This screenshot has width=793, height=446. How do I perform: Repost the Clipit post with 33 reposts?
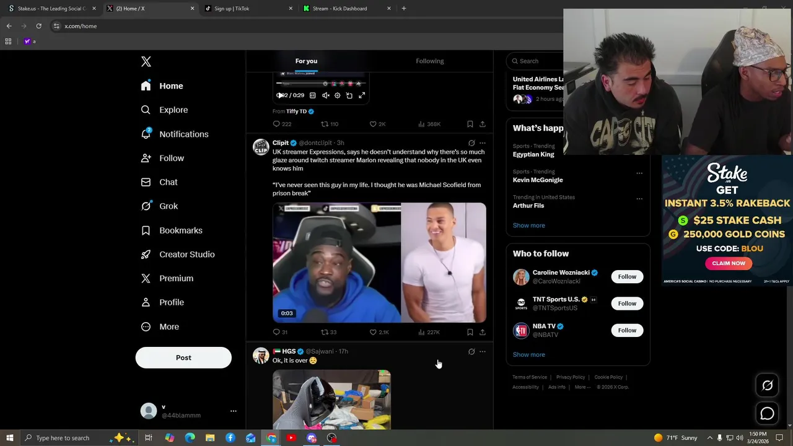tap(329, 332)
